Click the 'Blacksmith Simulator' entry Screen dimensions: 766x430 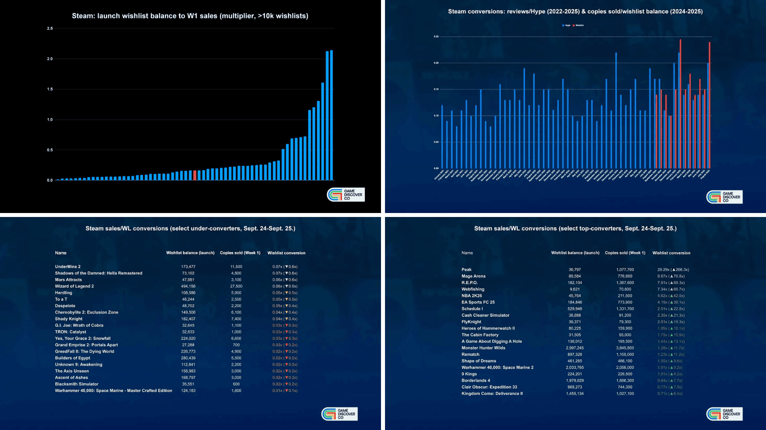pyautogui.click(x=77, y=384)
